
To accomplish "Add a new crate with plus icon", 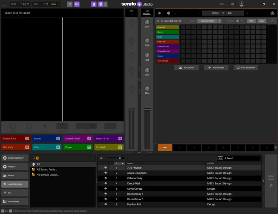I will point(35,158).
